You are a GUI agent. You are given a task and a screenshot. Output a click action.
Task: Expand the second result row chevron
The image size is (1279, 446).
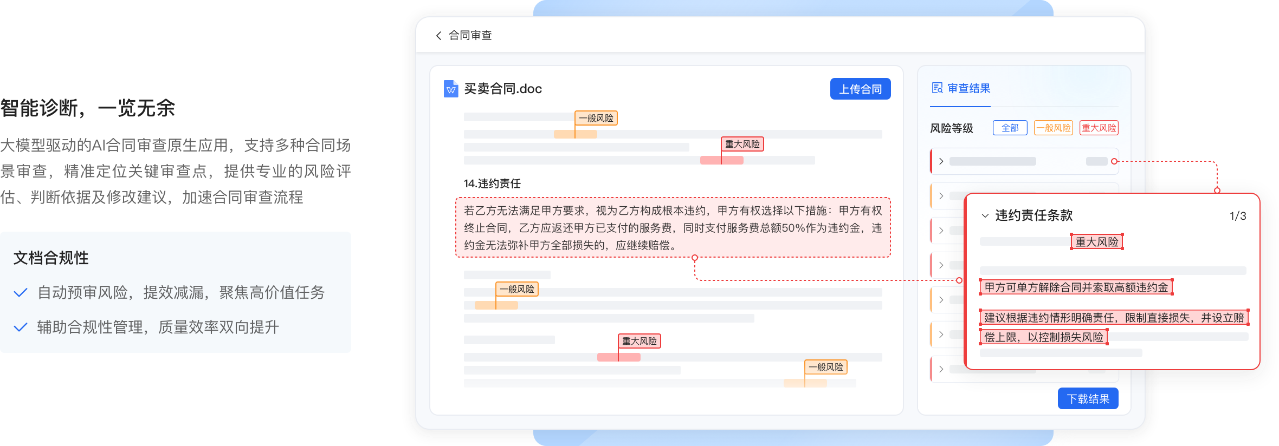[x=941, y=196]
